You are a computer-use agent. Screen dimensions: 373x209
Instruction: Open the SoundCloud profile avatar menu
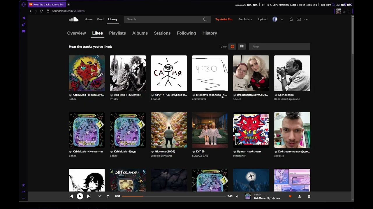pos(275,19)
